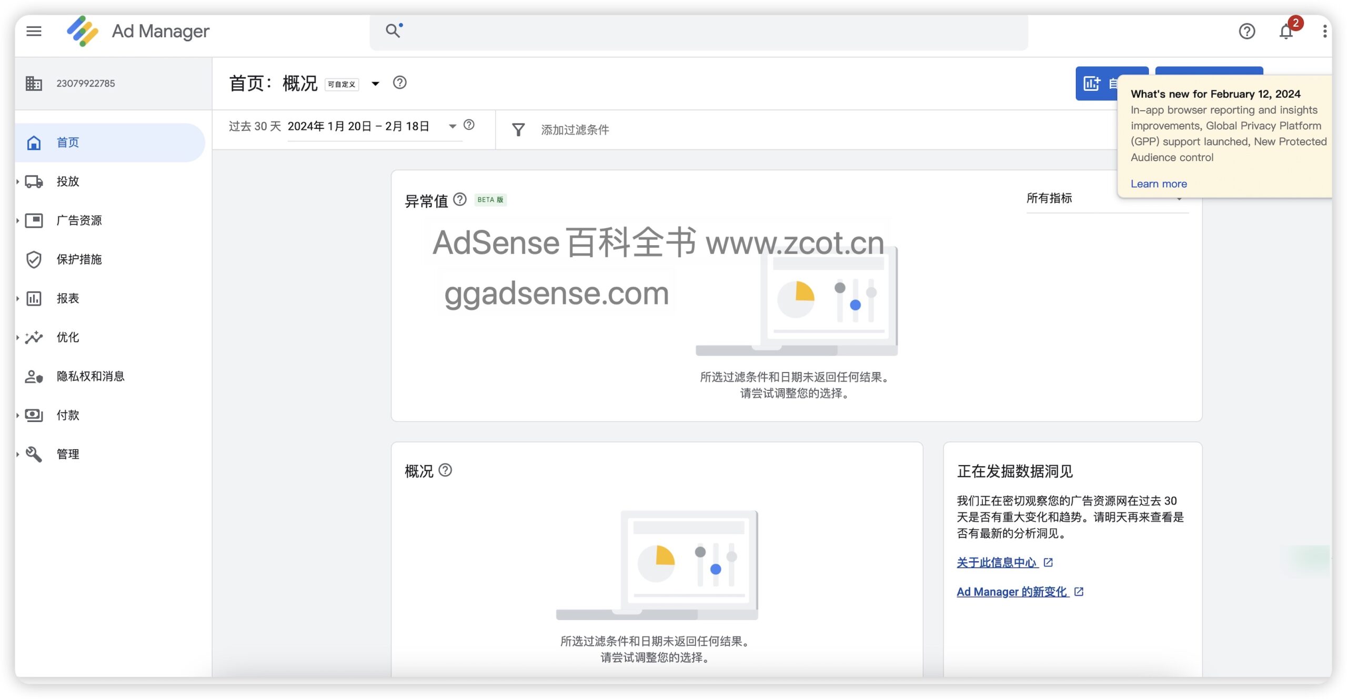Click the 可自定义 badge
This screenshot has height=699, width=1347.
341,84
